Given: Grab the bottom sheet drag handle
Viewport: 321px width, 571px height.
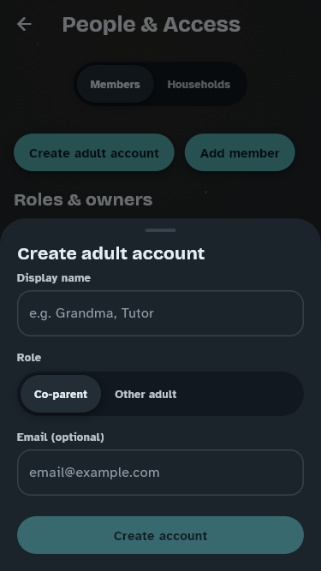Looking at the screenshot, I should (x=161, y=230).
